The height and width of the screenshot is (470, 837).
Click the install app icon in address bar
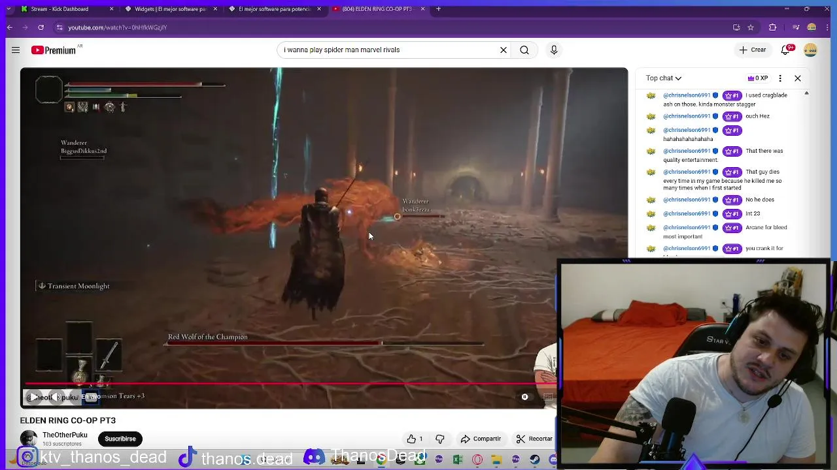pyautogui.click(x=736, y=27)
